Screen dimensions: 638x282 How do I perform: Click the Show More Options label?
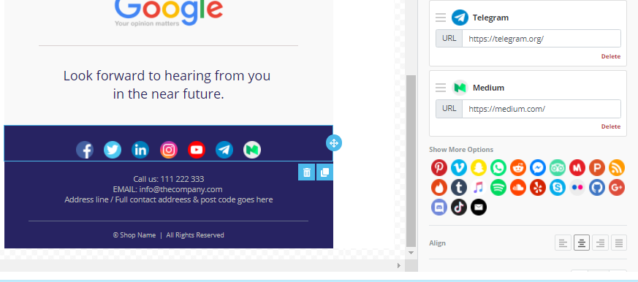[461, 149]
